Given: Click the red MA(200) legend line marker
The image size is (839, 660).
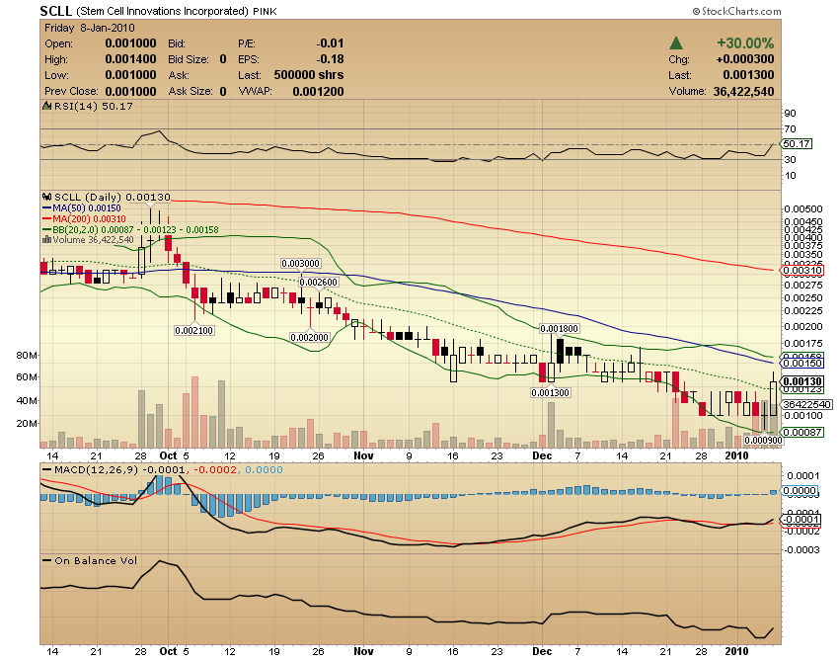Looking at the screenshot, I should 47,218.
